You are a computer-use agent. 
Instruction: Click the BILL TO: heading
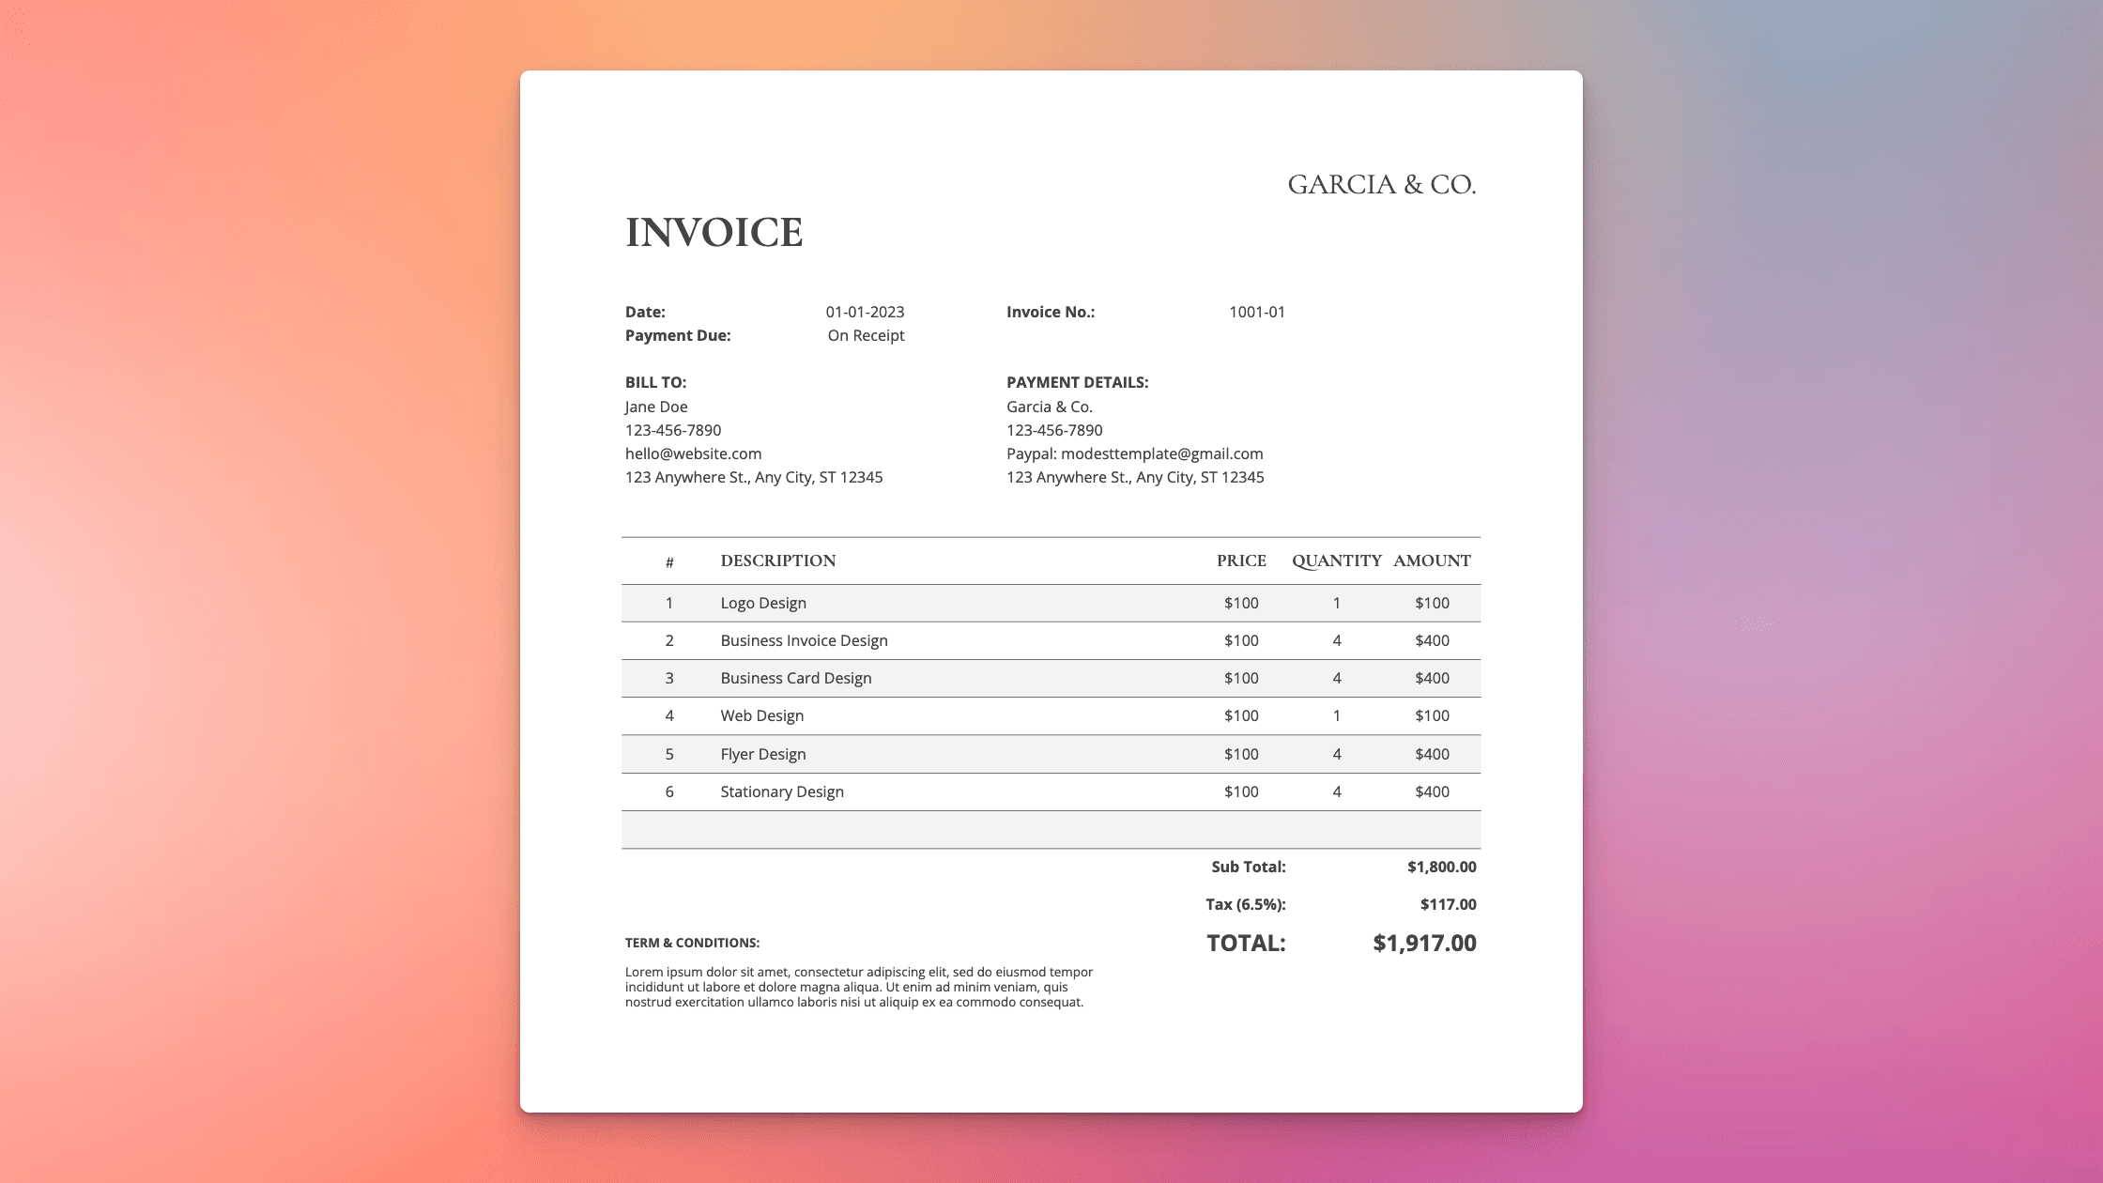pyautogui.click(x=655, y=382)
